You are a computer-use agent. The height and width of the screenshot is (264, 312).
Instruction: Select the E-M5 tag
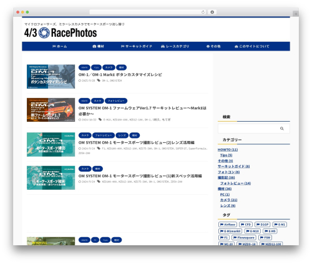270,231
